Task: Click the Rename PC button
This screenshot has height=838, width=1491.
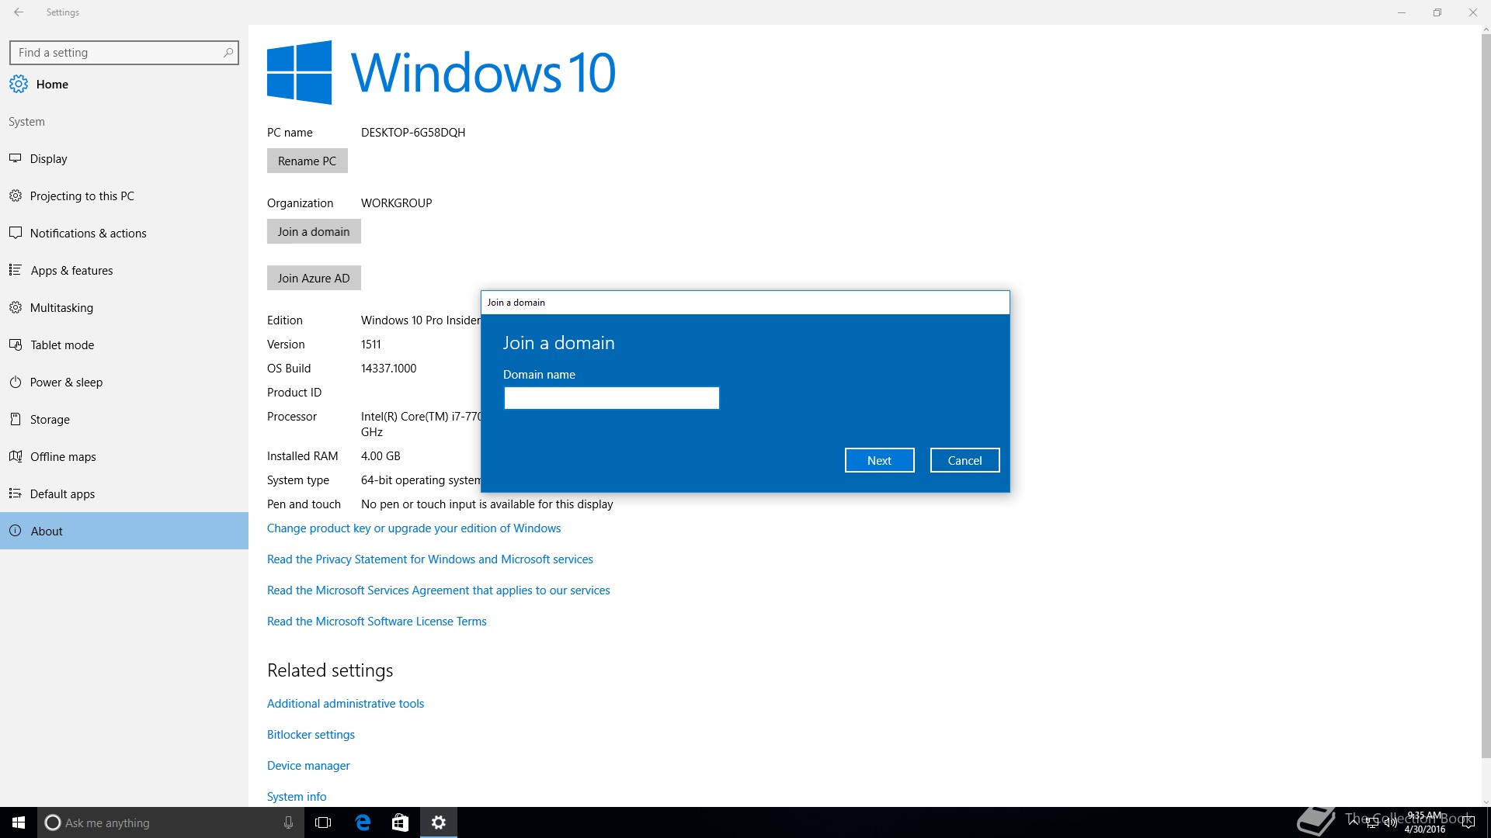Action: 307,161
